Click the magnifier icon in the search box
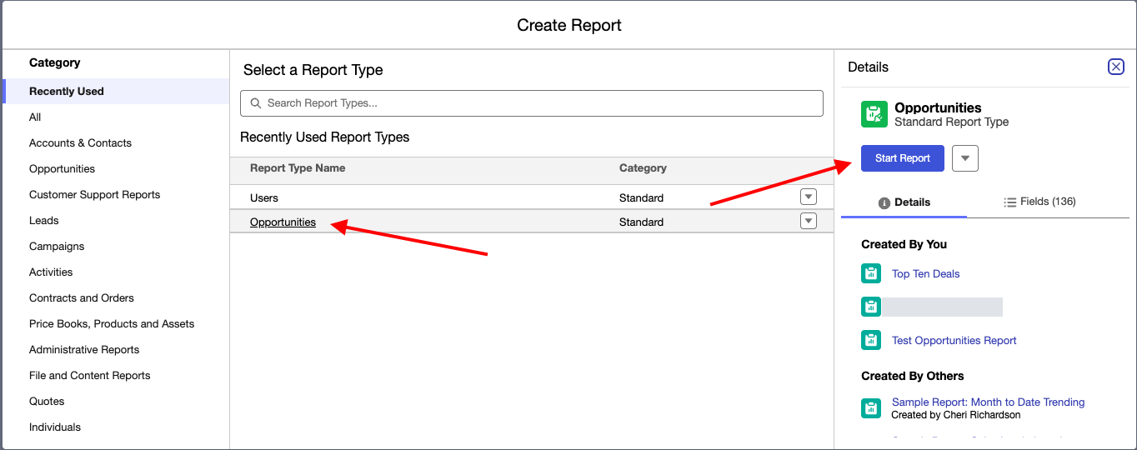 point(256,103)
